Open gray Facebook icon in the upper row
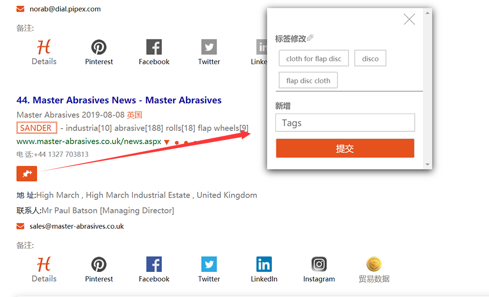This screenshot has height=297, width=489. click(x=154, y=47)
